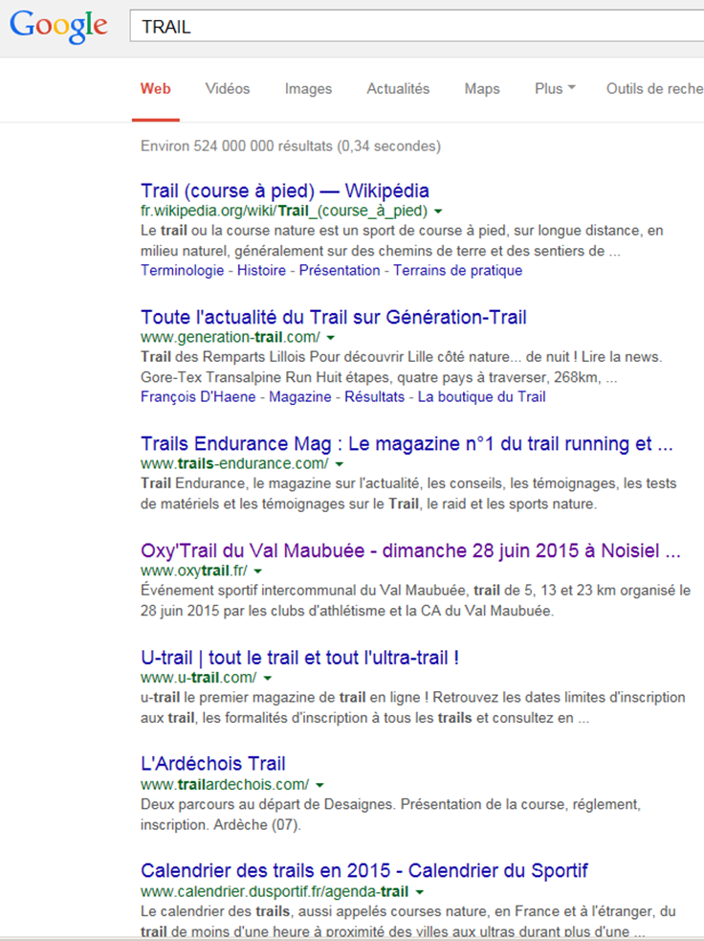Click the www.trailardechois.com URL text

[x=225, y=784]
